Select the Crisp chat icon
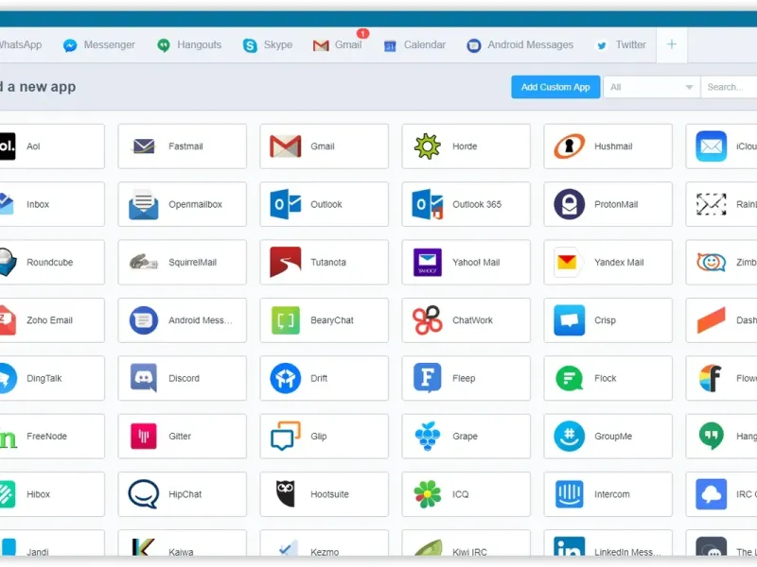Image resolution: width=757 pixels, height=567 pixels. [570, 320]
